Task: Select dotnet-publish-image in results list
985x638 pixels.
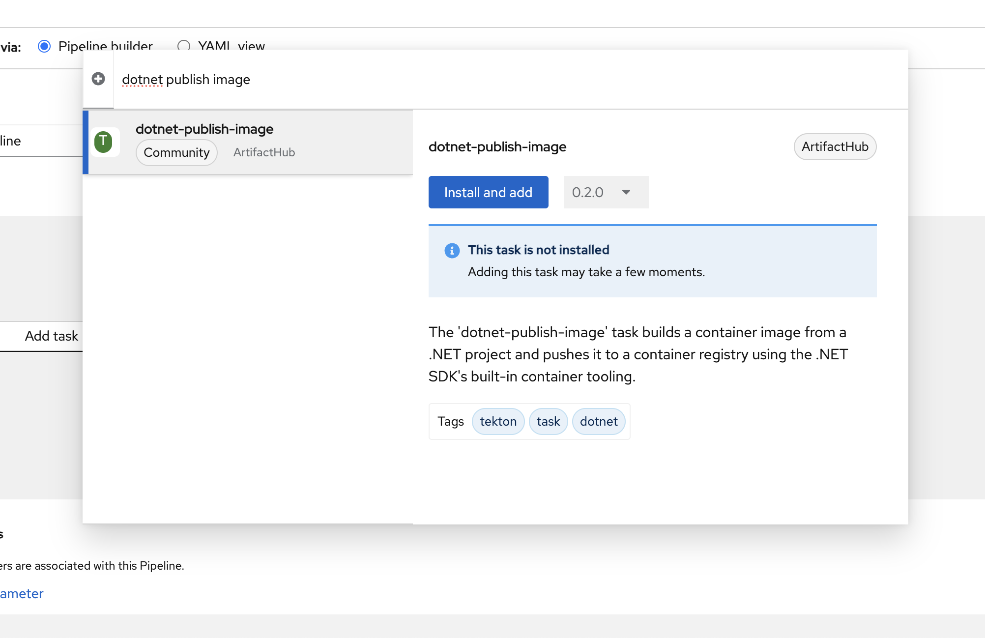Action: click(x=204, y=129)
